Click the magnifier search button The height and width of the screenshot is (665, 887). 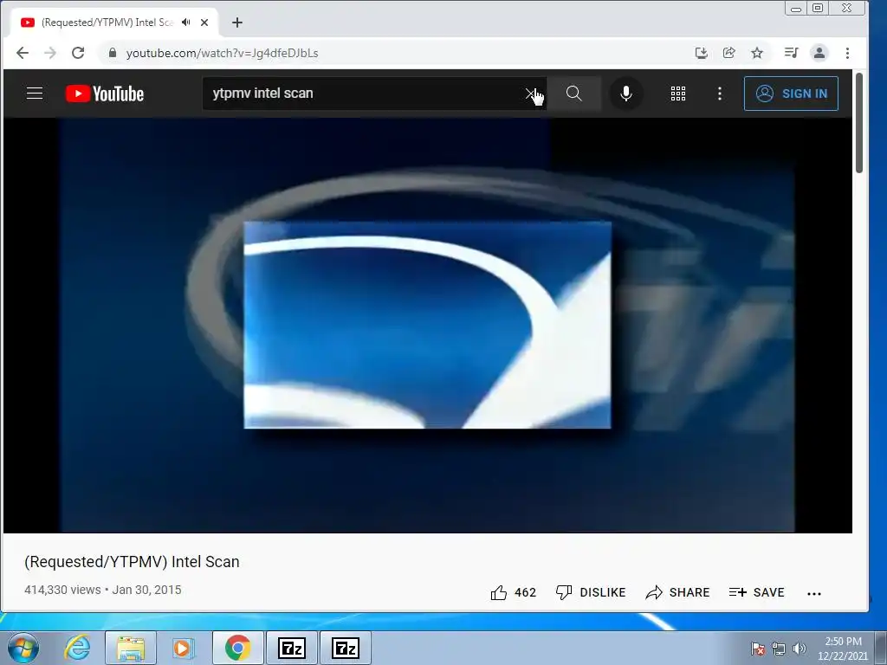click(573, 94)
